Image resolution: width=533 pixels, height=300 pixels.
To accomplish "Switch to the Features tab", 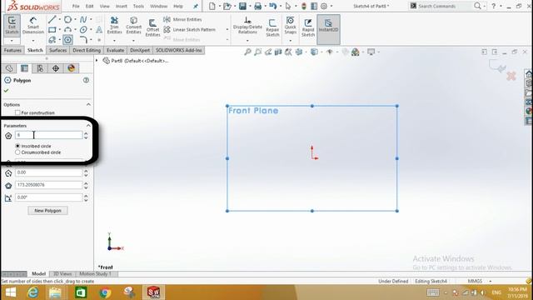I will click(x=13, y=50).
